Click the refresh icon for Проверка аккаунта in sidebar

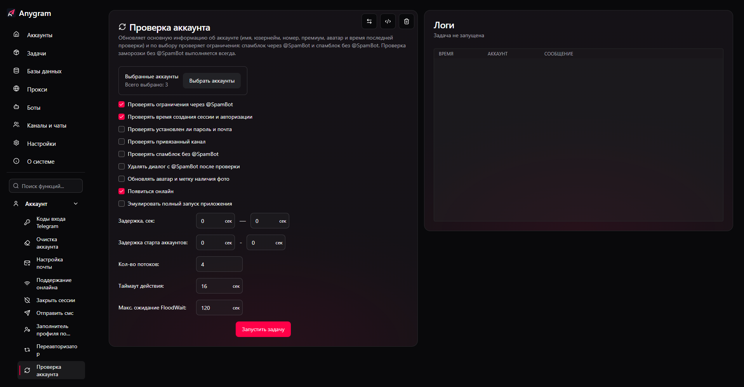pos(27,370)
